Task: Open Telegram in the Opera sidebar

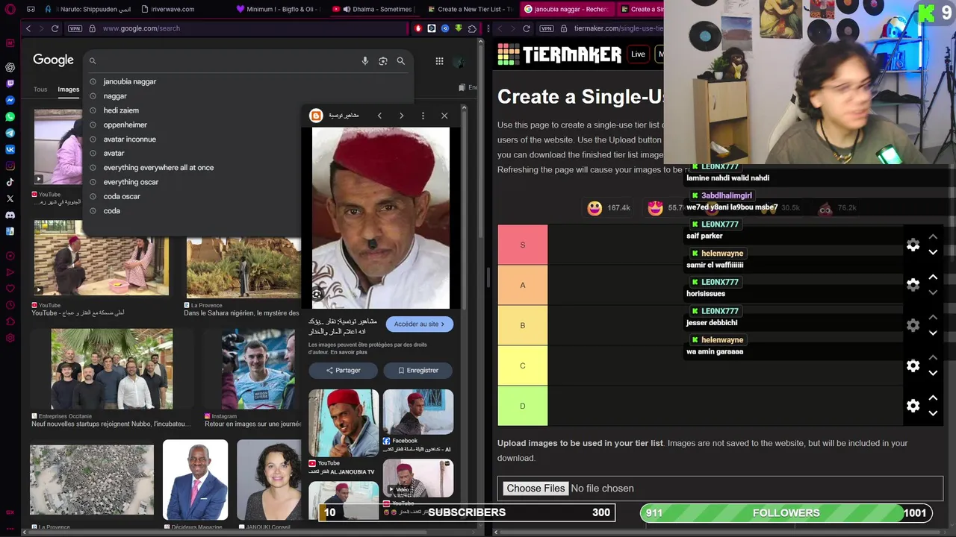Action: [x=10, y=133]
